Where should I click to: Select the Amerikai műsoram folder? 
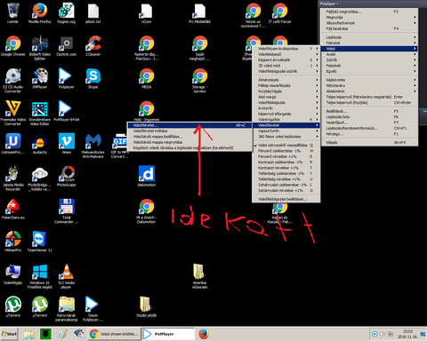tap(199, 276)
